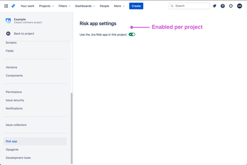Viewport: 247px width, 165px height.
Task: Open the Versions settings page
Action: tap(11, 67)
